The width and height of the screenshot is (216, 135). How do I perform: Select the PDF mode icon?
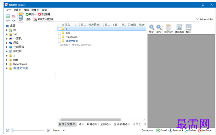click(14, 16)
